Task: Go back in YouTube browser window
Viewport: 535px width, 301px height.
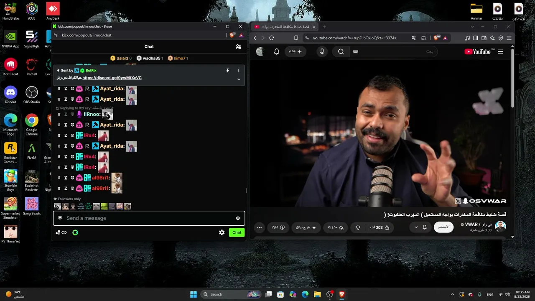Action: pos(255,38)
